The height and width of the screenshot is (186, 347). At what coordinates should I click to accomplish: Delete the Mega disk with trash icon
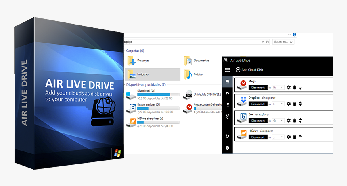point(295,87)
